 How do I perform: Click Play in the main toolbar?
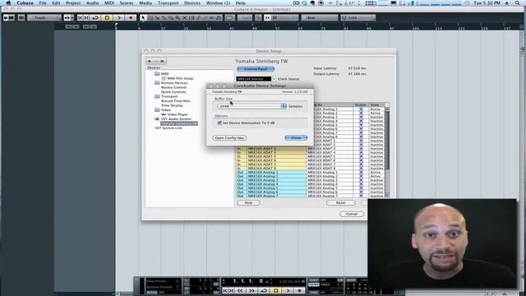[x=119, y=17]
